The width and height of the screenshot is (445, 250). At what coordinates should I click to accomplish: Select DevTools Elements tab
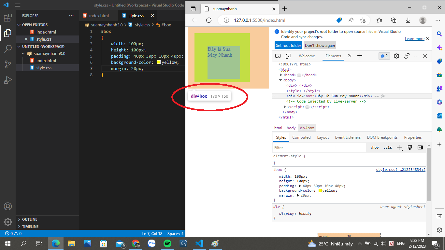(x=333, y=56)
